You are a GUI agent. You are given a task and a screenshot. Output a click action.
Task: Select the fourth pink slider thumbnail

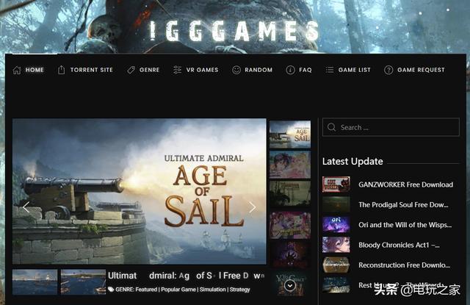point(290,225)
